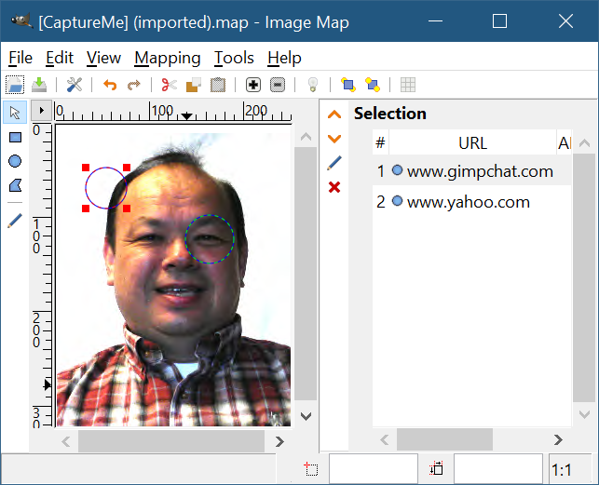Screen dimensions: 599x485
Task: Click the 1:1 zoom ratio indicator
Action: 570,469
